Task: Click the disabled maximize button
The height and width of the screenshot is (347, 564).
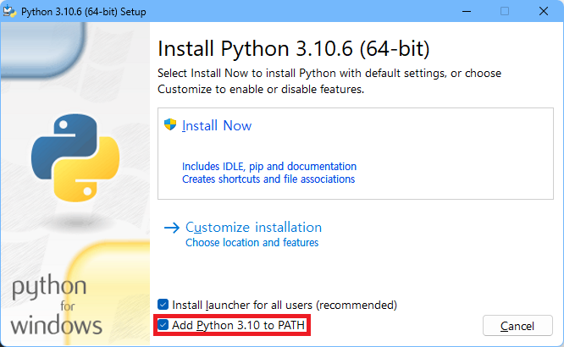Action: click(505, 12)
